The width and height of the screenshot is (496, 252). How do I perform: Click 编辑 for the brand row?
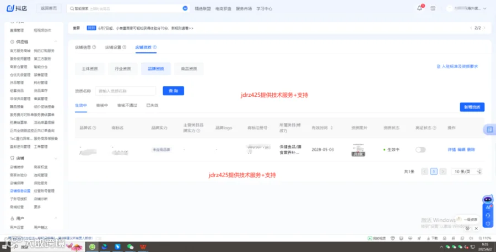tap(461, 150)
